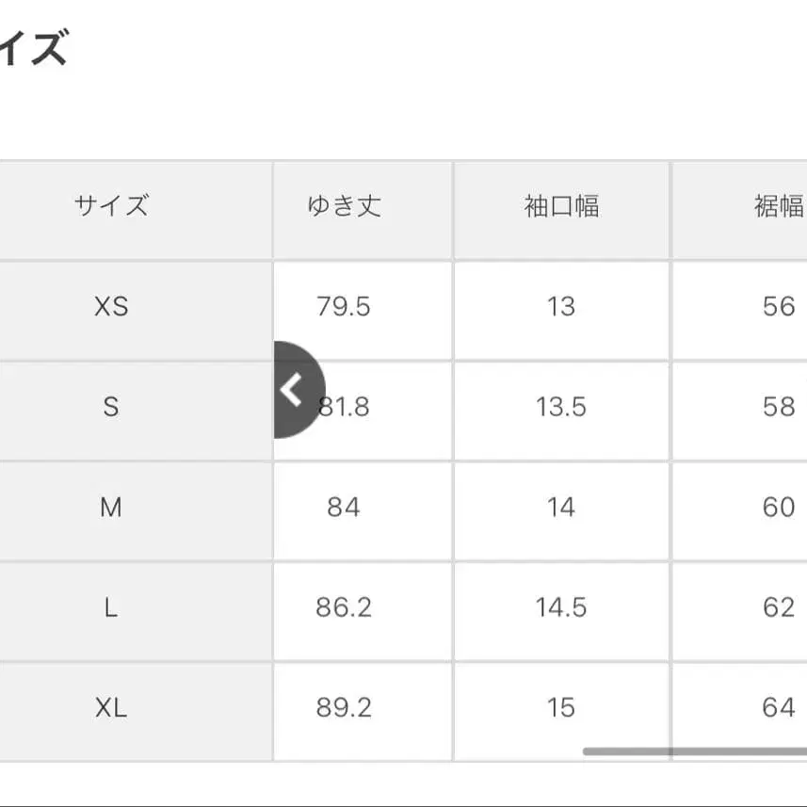The height and width of the screenshot is (807, 807).
Task: Click the 14.5 袖口幅 value for L
Action: (561, 608)
